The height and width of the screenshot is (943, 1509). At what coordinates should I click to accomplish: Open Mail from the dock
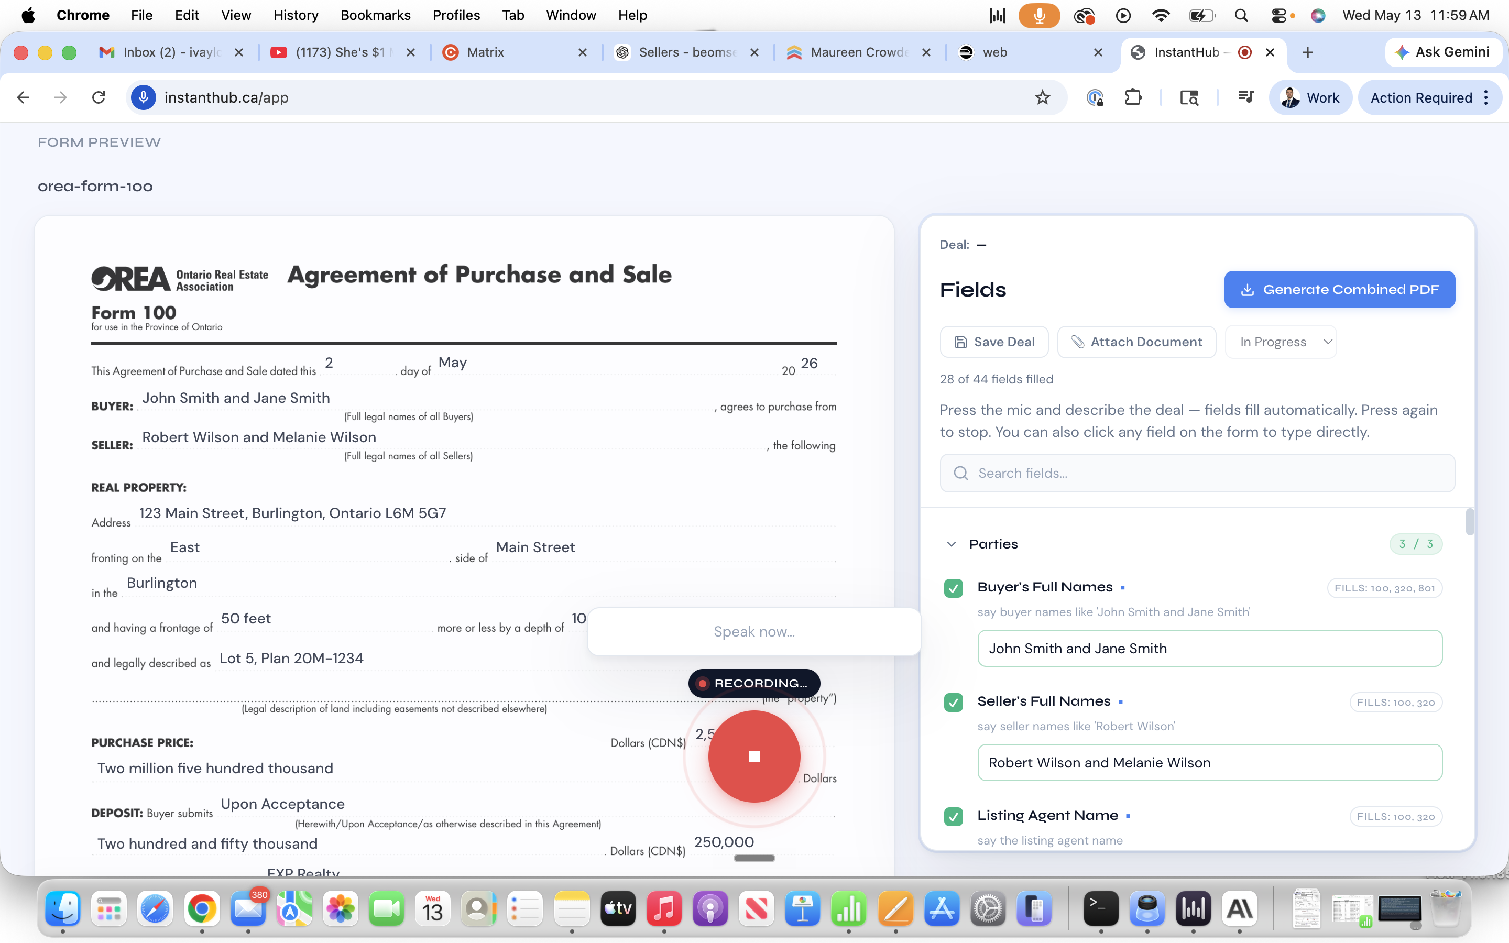(247, 908)
